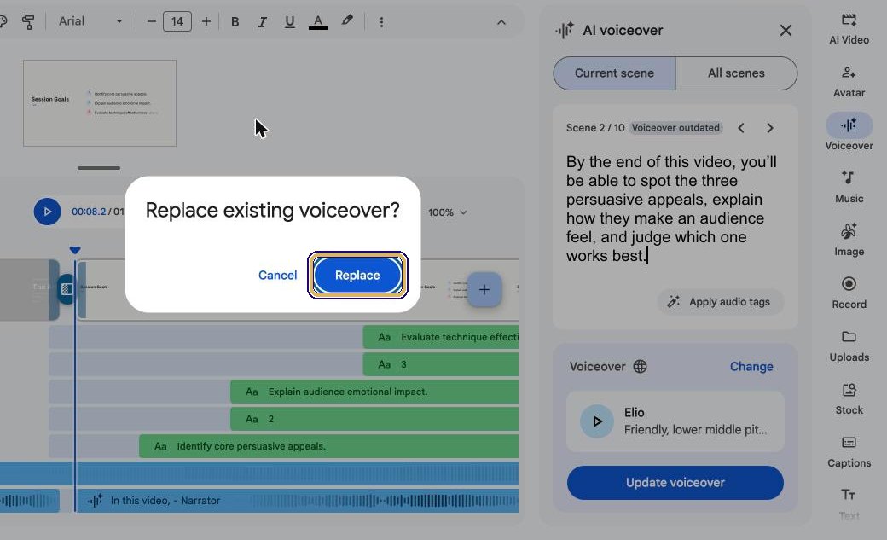Select 'Explain audience emotional impact.' track
Image resolution: width=887 pixels, height=540 pixels.
click(374, 392)
